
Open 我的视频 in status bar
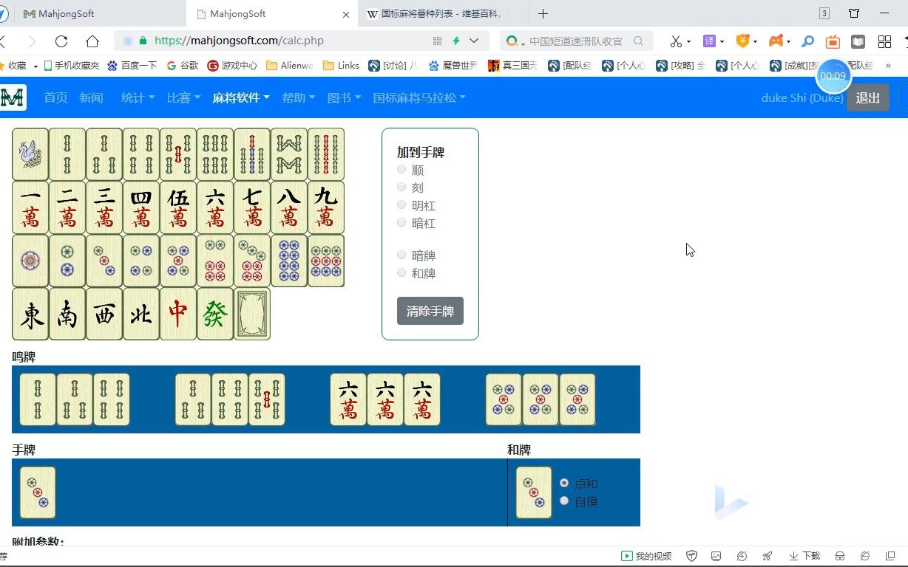click(646, 556)
